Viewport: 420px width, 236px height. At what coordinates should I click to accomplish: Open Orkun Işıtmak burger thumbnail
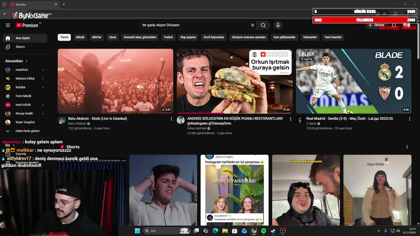(x=235, y=81)
